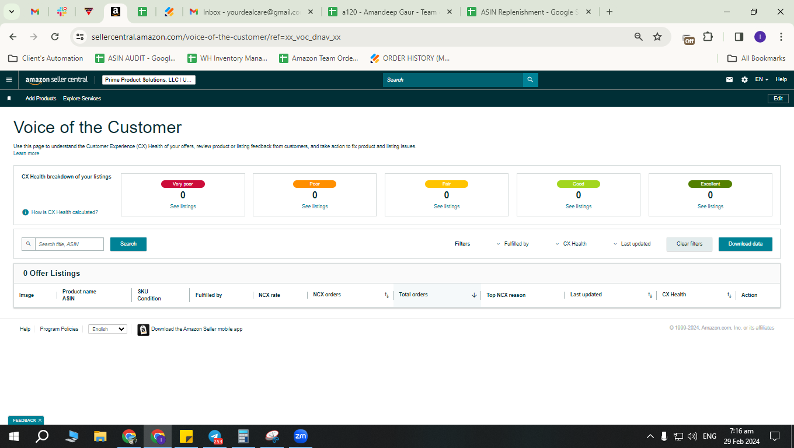Open the Add Products menu item

(41, 99)
